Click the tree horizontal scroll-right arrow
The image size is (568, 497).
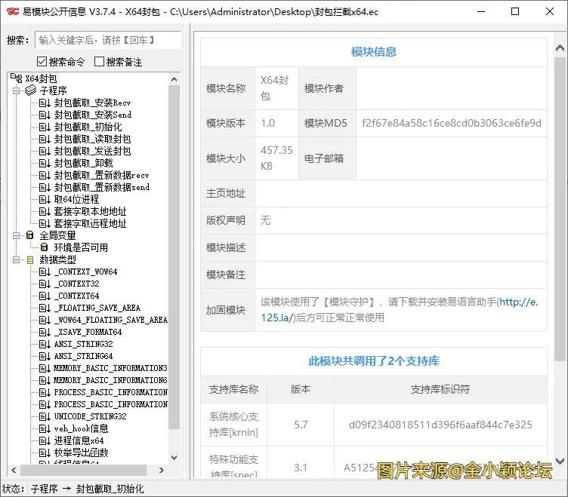(162, 471)
